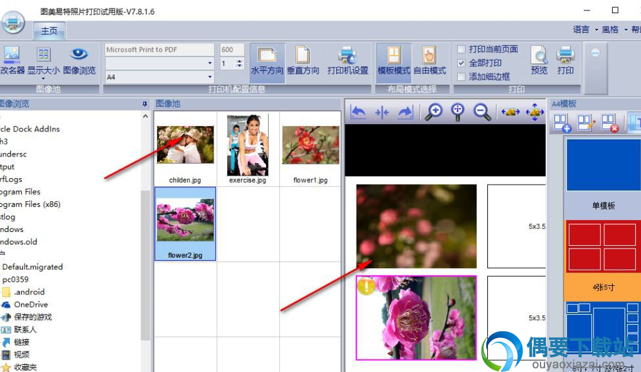
Task: Open the printer name combo box
Action: pyautogui.click(x=160, y=49)
